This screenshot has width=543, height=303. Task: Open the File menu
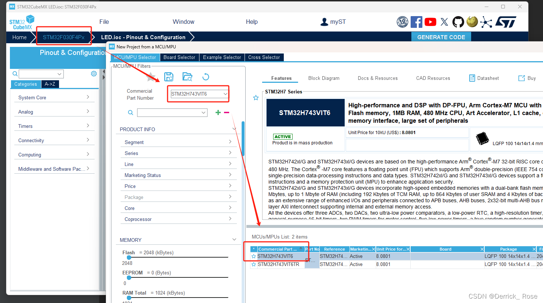104,22
